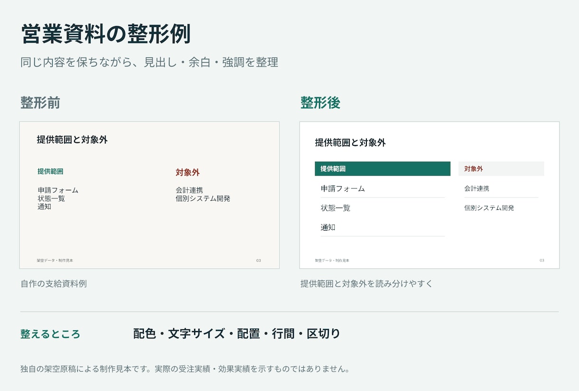Click bold text '配色・文字サイズ・配置・行間・区切り'
Viewport: 579px width, 391px height.
click(237, 334)
